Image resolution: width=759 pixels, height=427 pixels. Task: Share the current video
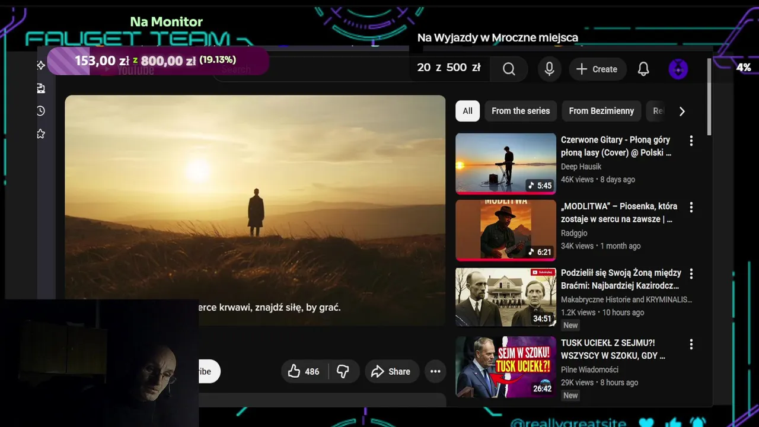coord(391,371)
